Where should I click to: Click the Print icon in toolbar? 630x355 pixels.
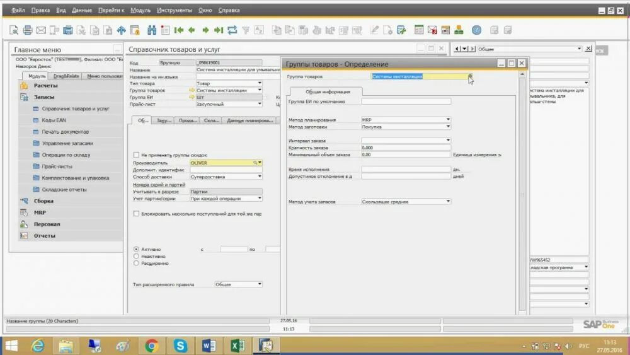coord(27,30)
